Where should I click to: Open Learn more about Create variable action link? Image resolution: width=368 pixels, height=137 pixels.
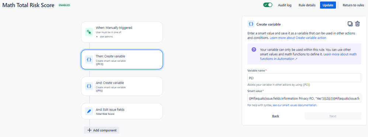coord(298,38)
